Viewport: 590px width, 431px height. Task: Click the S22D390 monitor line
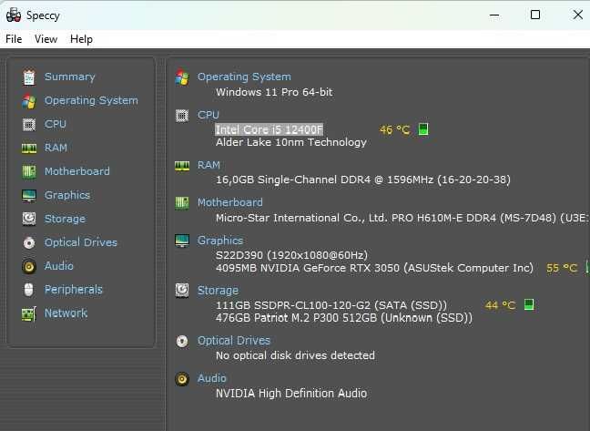pyautogui.click(x=291, y=255)
